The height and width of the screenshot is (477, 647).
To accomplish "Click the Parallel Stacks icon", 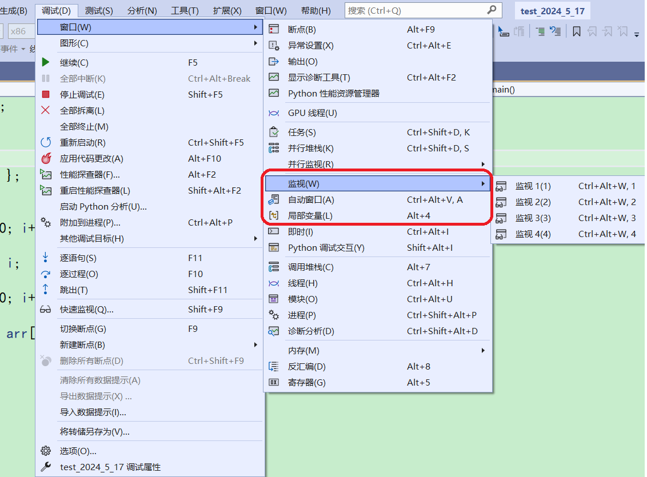I will [x=274, y=148].
